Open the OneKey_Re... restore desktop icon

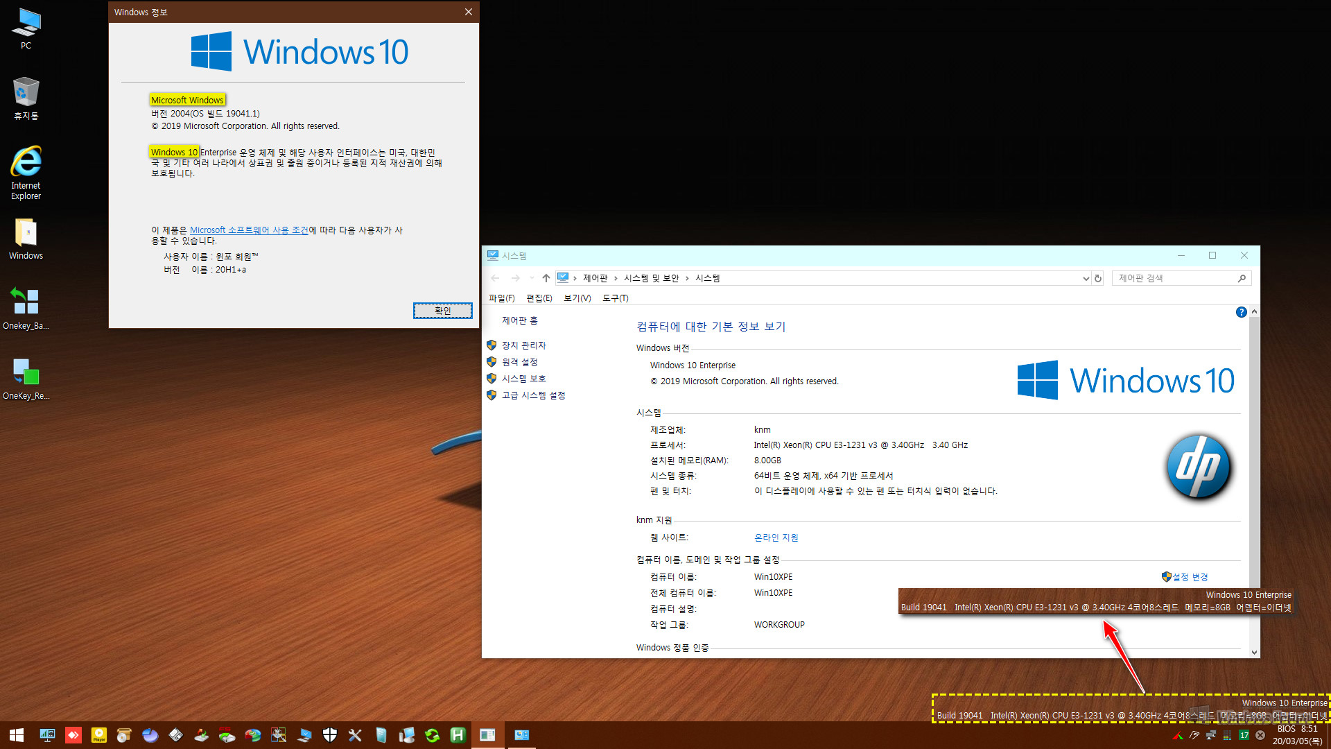tap(26, 379)
